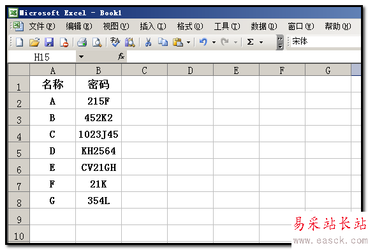Screen dimensions: 368x250
Task: Open the 视图(V) menu
Action: point(116,26)
